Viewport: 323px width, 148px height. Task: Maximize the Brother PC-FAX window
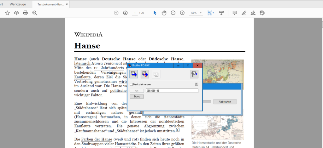click(x=188, y=65)
